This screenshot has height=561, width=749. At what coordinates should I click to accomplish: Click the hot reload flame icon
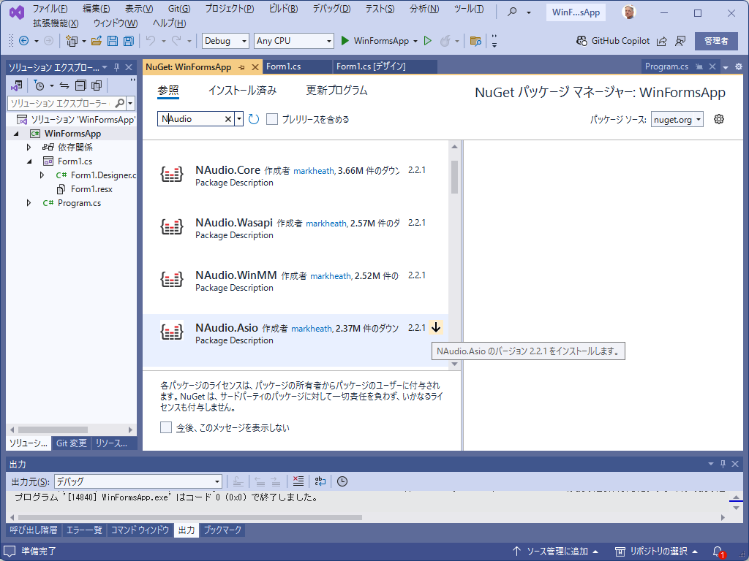click(x=445, y=41)
